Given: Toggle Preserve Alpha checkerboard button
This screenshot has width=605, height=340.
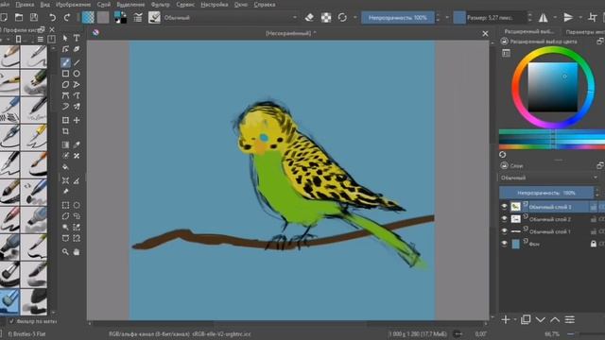Looking at the screenshot, I should 326,17.
